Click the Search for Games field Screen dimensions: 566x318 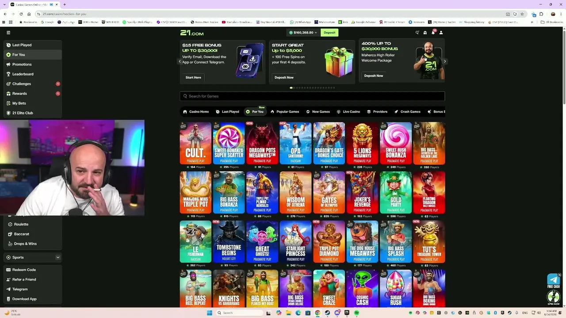click(x=312, y=96)
